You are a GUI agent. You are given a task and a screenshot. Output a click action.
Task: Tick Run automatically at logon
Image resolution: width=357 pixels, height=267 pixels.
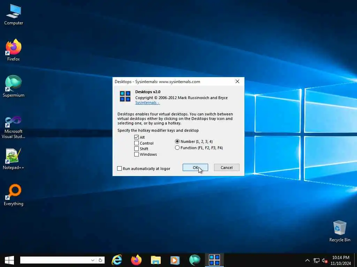pyautogui.click(x=119, y=169)
